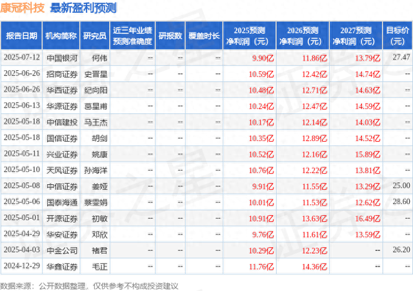
Task: Click the 开源证券 institution cell
Action: [x=62, y=218]
